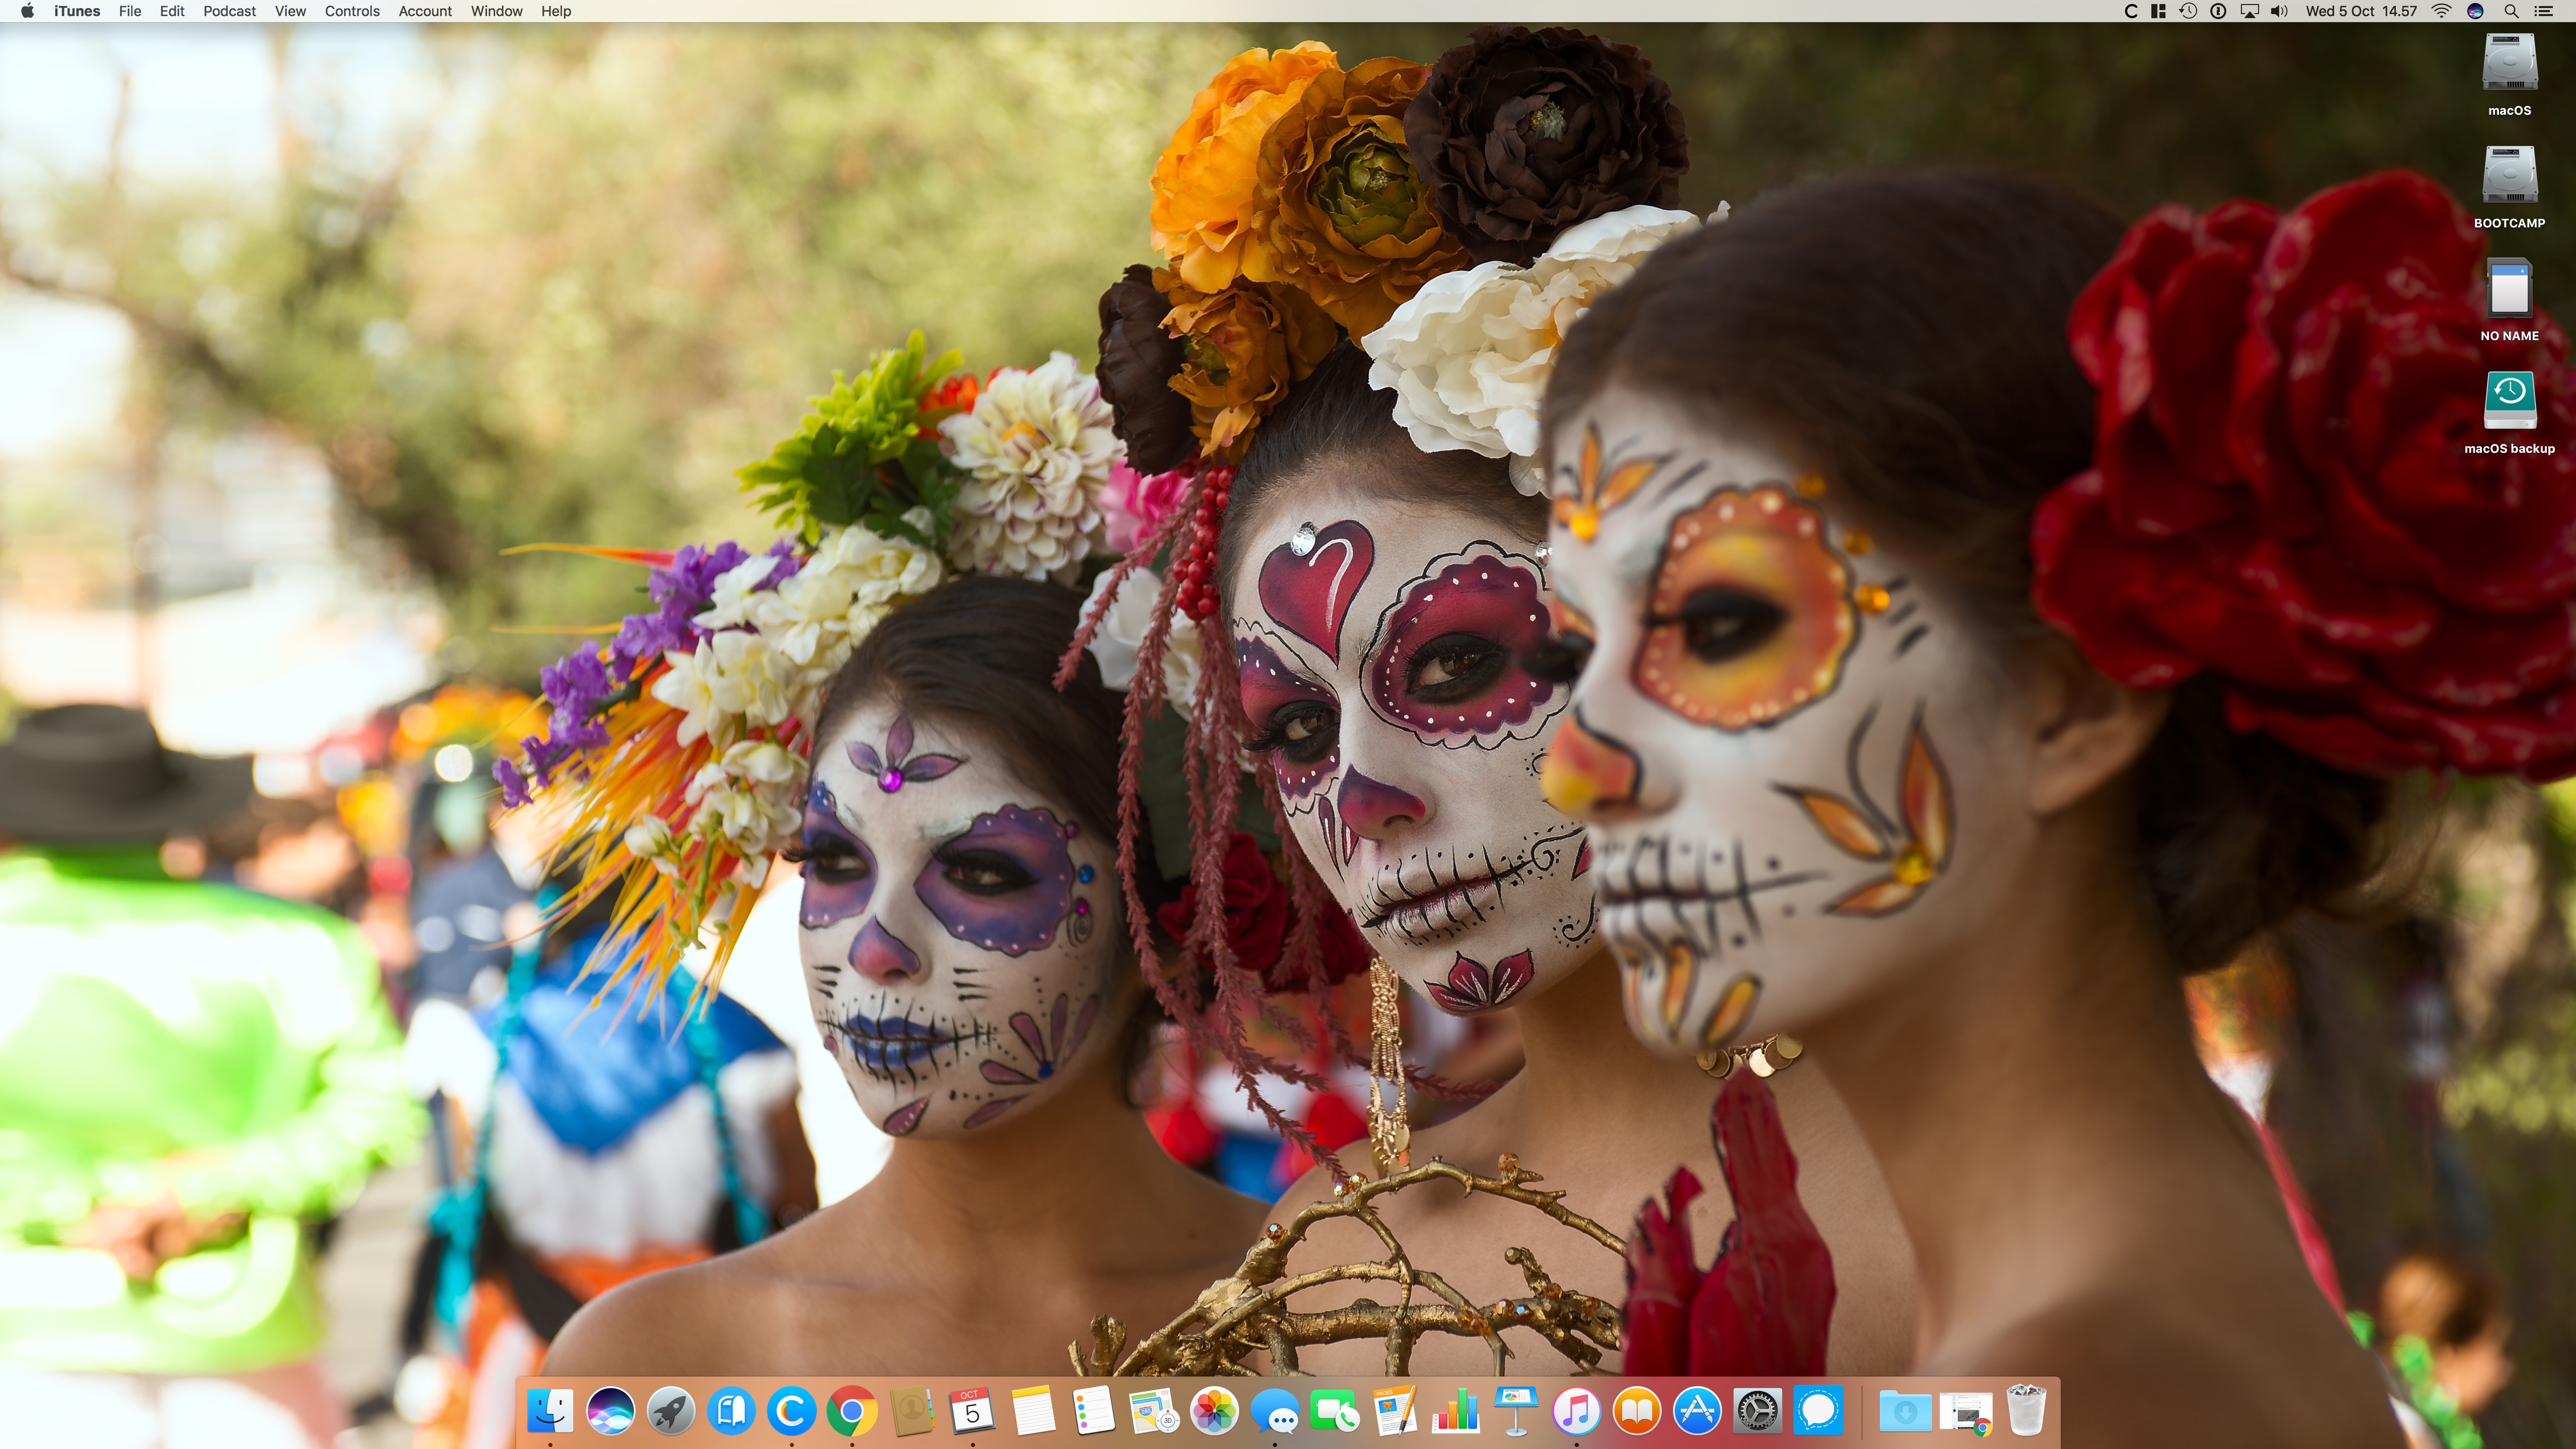Activate Siri from the menu bar
2576x1449 pixels.
click(x=2475, y=11)
